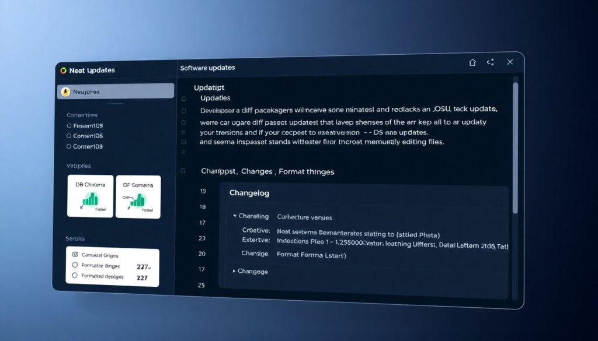The width and height of the screenshot is (598, 341).
Task: Click the bar chart icon in DF Sumena card
Action: point(138,200)
